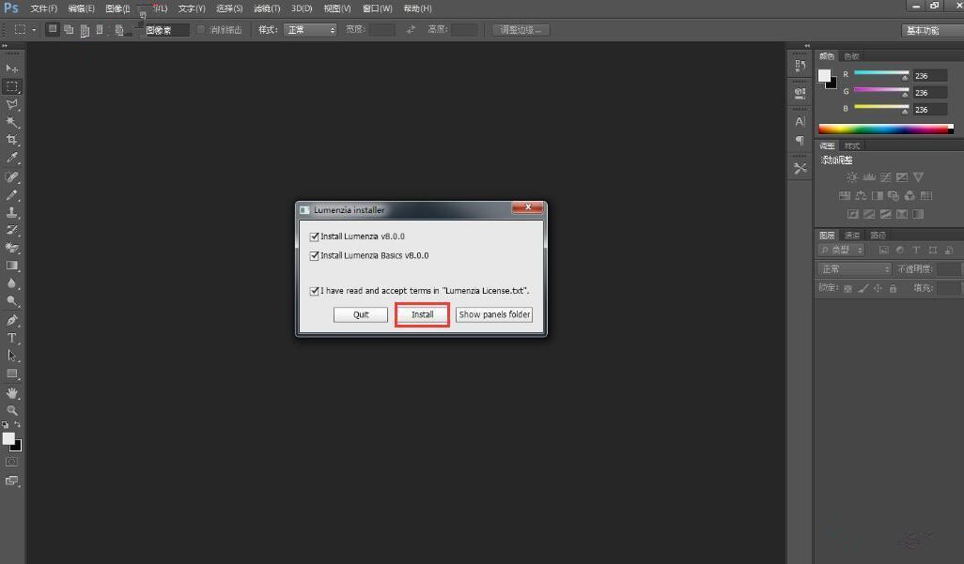Add a Curves adjustment

[x=885, y=177]
